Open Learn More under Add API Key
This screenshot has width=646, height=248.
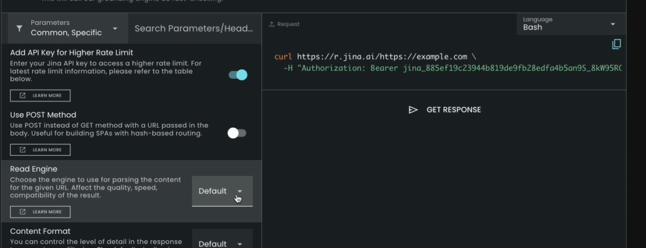coord(40,96)
